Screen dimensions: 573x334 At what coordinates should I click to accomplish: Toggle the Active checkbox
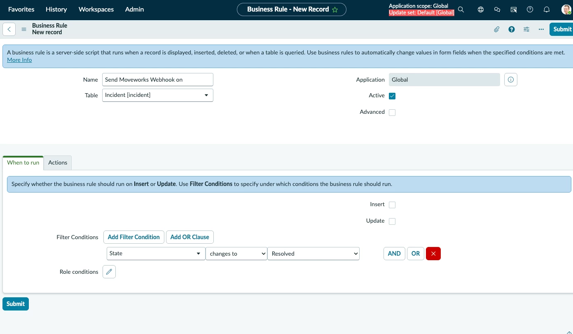392,96
